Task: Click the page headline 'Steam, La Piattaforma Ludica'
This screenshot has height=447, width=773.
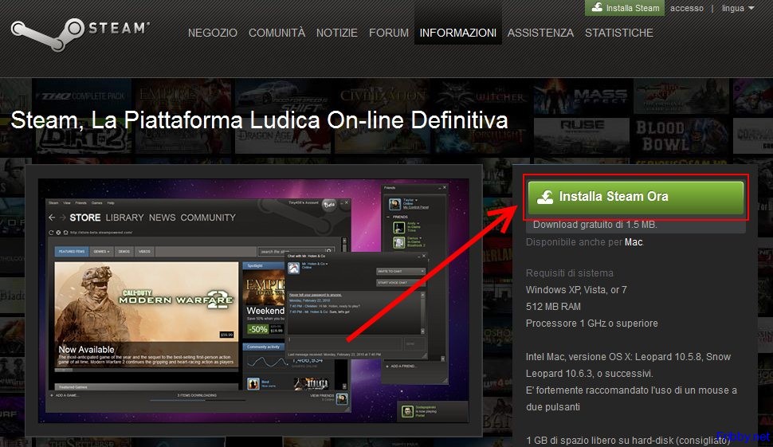Action: 259,120
